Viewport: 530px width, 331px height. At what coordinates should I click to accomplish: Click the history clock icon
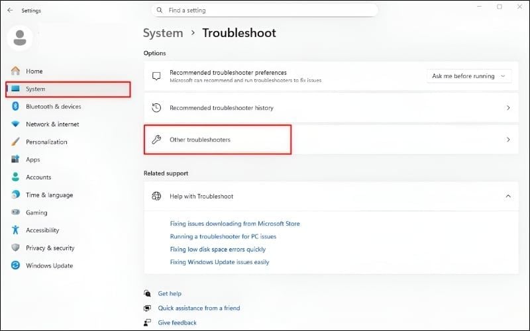[x=156, y=108]
